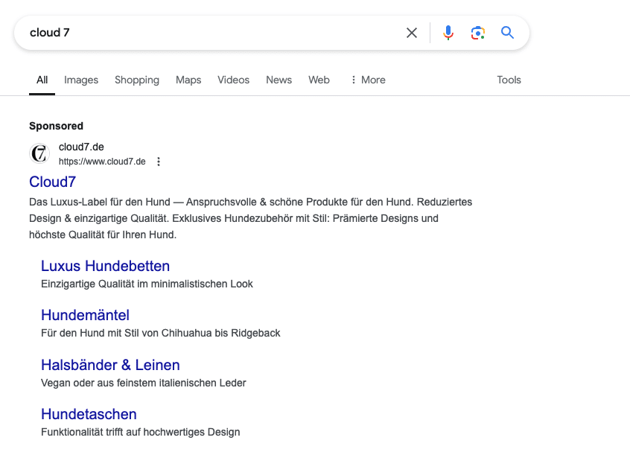Screen dimensions: 630x449
Task: Open the three-dot menu beside cloud7.de URL
Action: 159,162
